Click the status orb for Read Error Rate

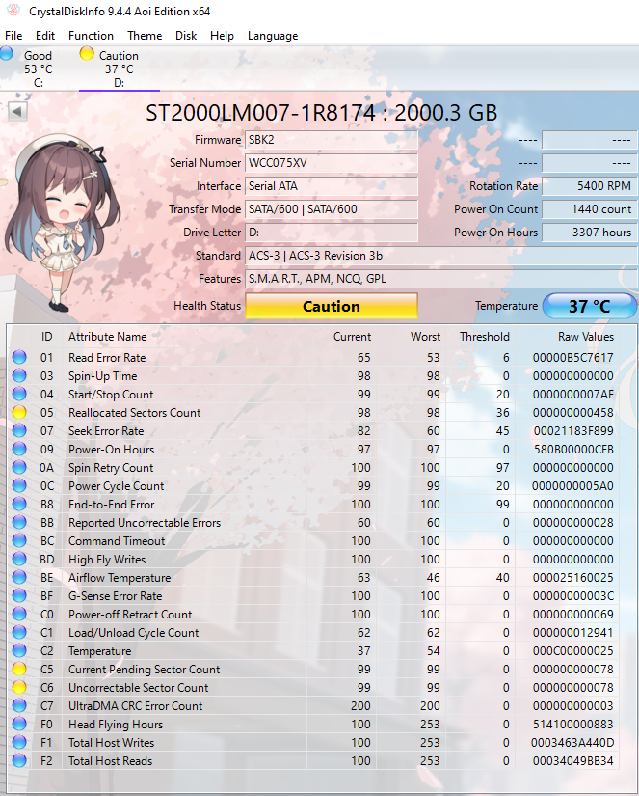[x=19, y=357]
